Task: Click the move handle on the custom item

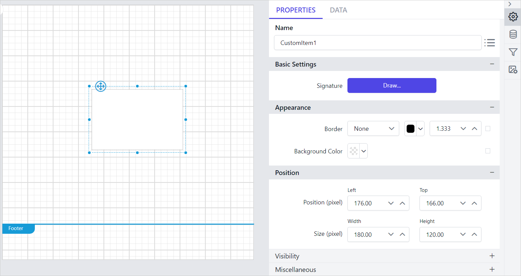Action: coord(101,86)
